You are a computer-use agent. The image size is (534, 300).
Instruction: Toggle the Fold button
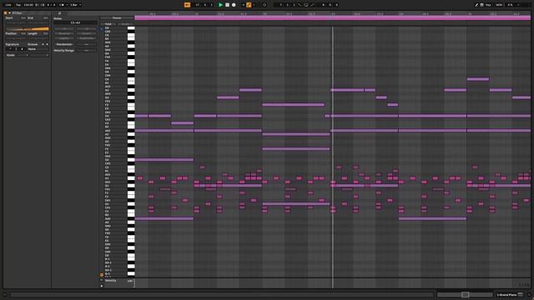[108, 24]
